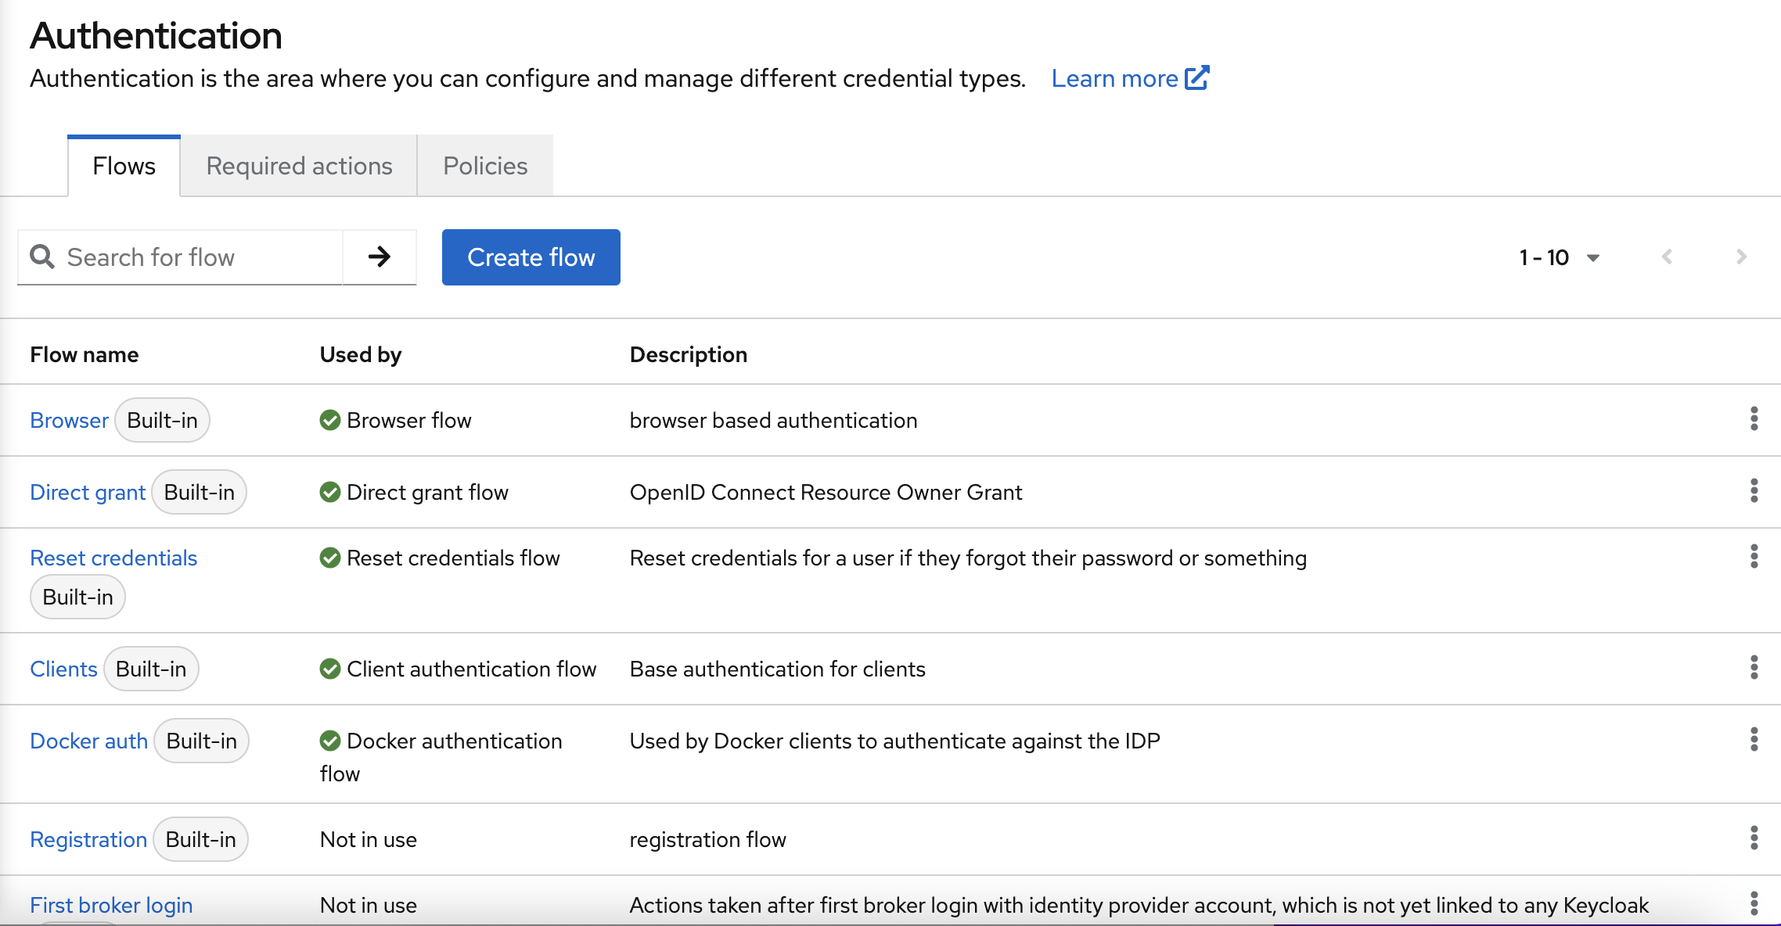Open the options menu for the Clients flow
This screenshot has height=926, width=1781.
pyautogui.click(x=1755, y=668)
